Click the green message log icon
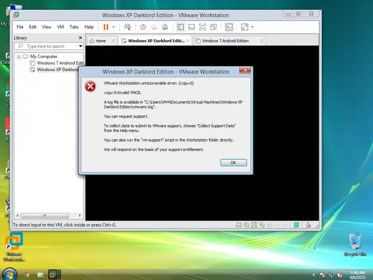 click(297, 225)
